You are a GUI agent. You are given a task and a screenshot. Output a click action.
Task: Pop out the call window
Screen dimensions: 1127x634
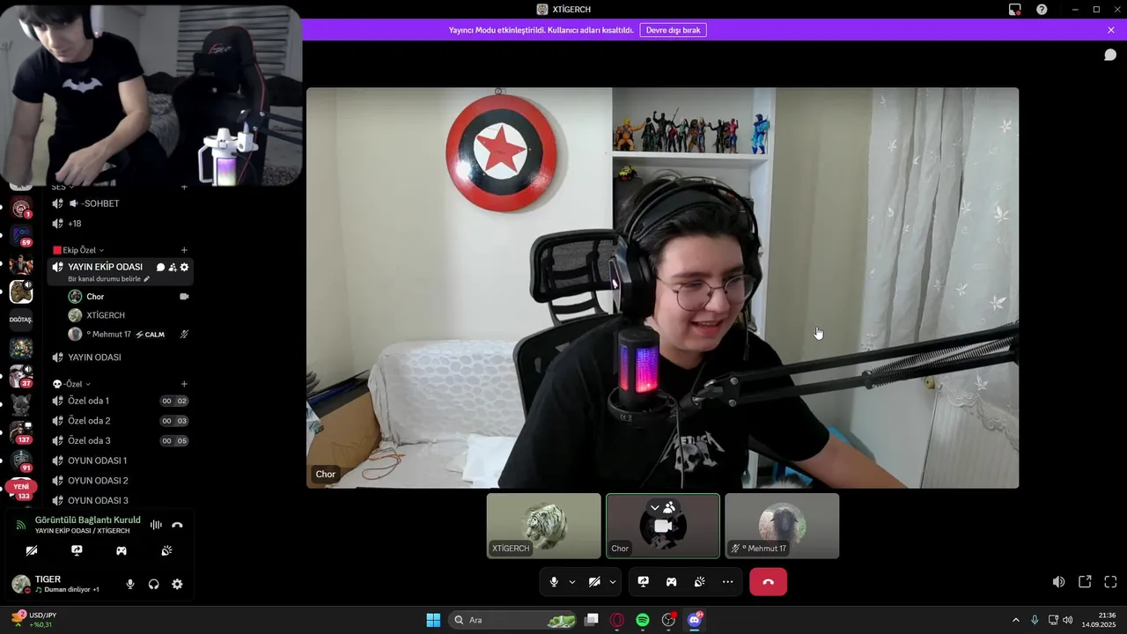click(x=1085, y=582)
